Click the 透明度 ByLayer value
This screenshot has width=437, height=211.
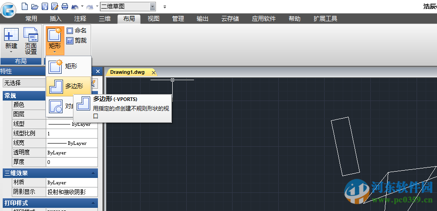click(72, 153)
